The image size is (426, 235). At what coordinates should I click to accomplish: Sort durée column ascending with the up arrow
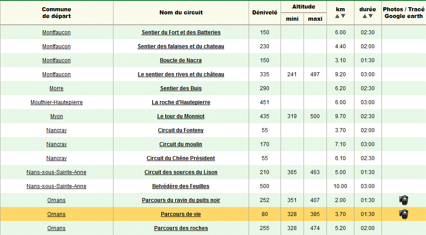(x=365, y=16)
